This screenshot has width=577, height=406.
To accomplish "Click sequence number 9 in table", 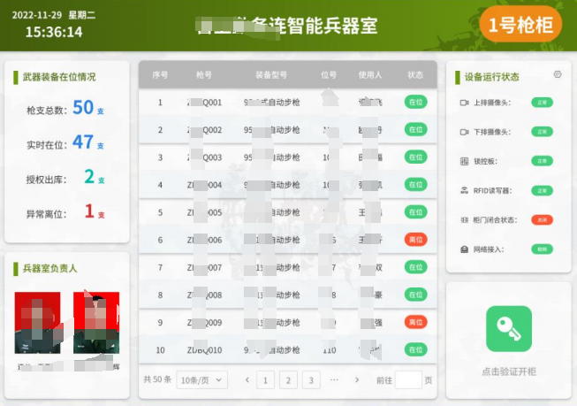I will [160, 323].
